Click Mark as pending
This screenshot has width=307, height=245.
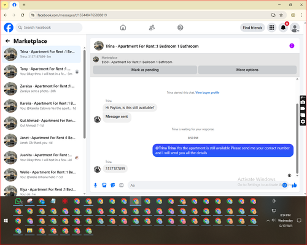(145, 70)
